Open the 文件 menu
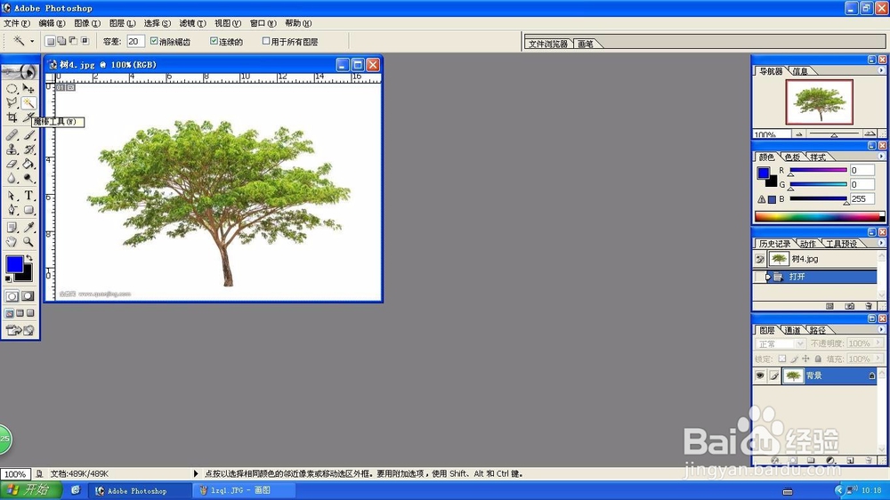 pyautogui.click(x=16, y=23)
